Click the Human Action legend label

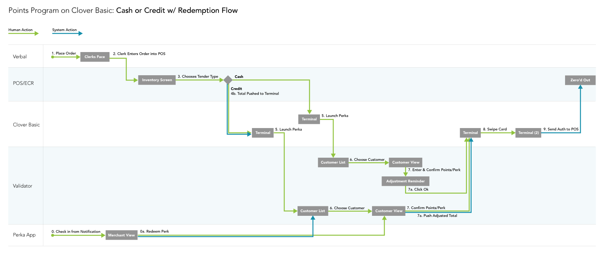click(21, 30)
